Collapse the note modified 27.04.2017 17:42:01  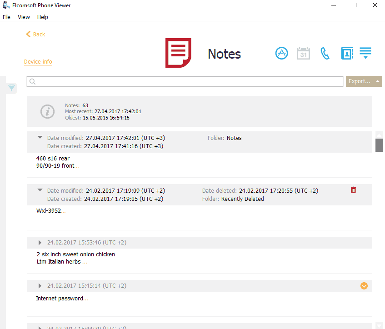[x=40, y=138]
